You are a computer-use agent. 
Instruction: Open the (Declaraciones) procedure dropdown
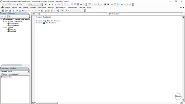point(182,14)
